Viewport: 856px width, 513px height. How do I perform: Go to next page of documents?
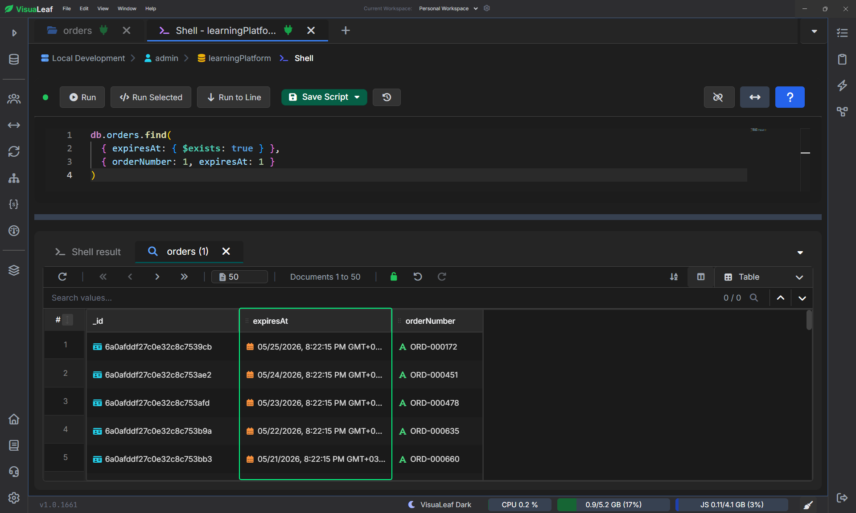click(x=157, y=277)
